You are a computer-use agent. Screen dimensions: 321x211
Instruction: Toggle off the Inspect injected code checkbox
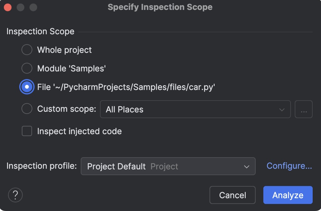pyautogui.click(x=27, y=131)
